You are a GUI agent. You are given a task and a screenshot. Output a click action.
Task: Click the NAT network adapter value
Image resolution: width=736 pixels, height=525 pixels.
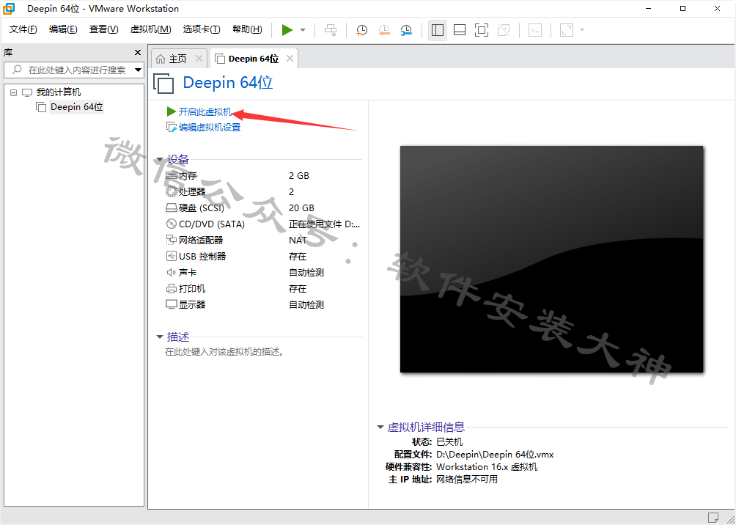[x=298, y=240]
